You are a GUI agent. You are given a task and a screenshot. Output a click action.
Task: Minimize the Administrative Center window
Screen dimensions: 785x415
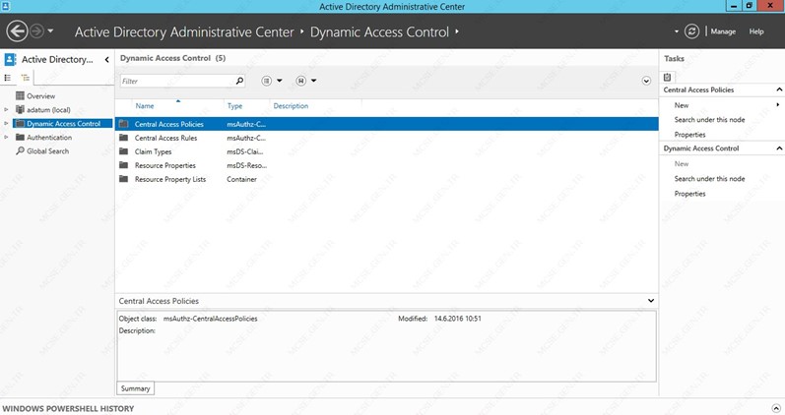click(x=733, y=6)
